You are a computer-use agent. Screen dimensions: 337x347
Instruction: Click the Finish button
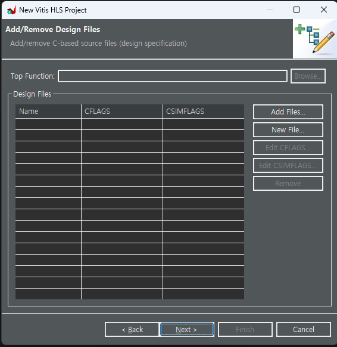tap(245, 330)
